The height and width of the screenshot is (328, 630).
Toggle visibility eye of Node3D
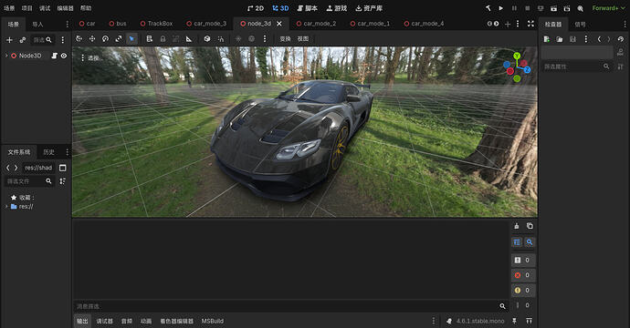click(64, 56)
